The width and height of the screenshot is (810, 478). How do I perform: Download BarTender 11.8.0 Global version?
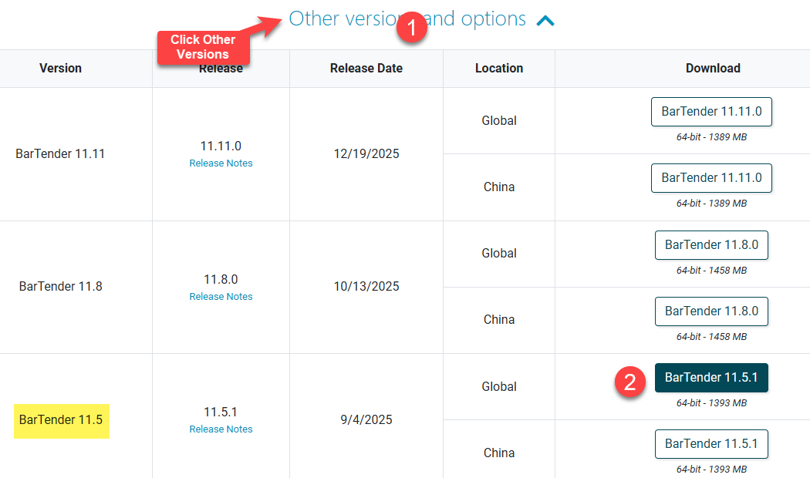(711, 245)
